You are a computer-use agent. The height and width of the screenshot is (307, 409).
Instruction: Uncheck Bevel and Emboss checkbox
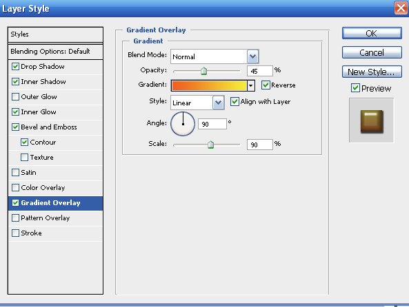pos(15,127)
